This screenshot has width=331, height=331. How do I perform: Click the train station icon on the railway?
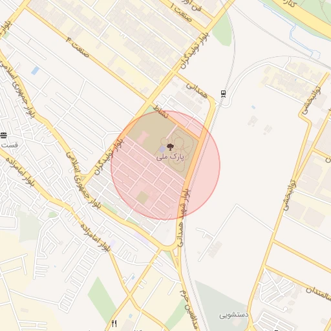223,94
